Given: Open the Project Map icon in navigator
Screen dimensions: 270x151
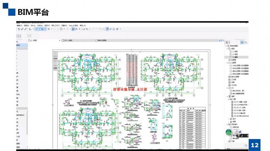Looking at the screenshot, I should 242,42.
